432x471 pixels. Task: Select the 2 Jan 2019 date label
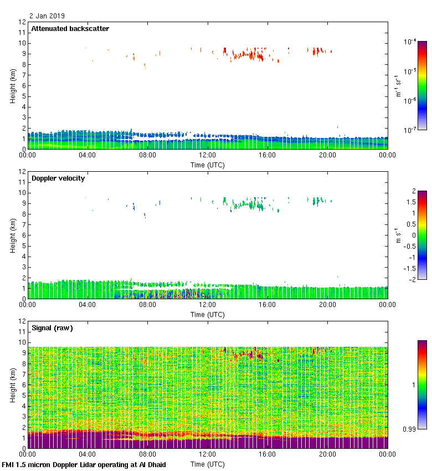pos(47,16)
